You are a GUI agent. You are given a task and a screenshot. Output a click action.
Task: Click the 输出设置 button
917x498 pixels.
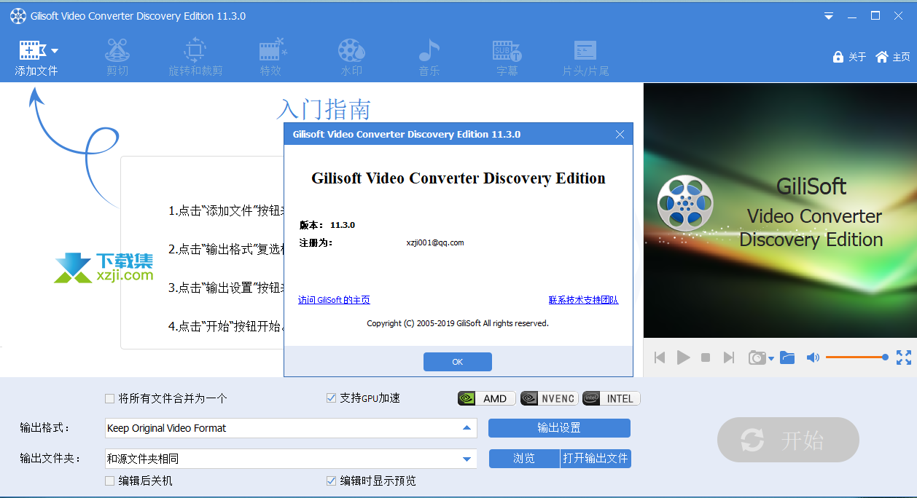[559, 428]
